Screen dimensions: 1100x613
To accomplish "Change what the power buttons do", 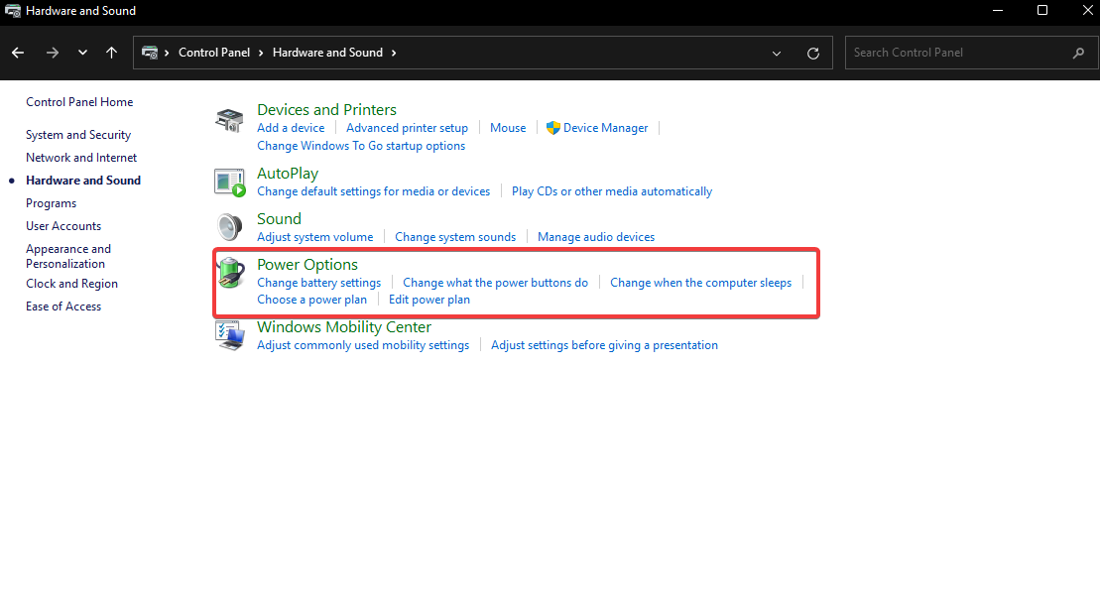I will 495,283.
